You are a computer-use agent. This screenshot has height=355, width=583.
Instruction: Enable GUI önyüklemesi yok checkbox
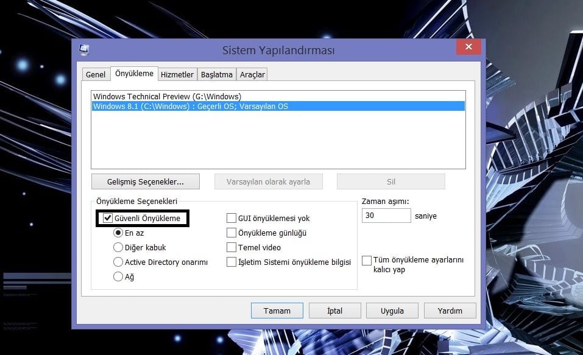[x=231, y=218]
